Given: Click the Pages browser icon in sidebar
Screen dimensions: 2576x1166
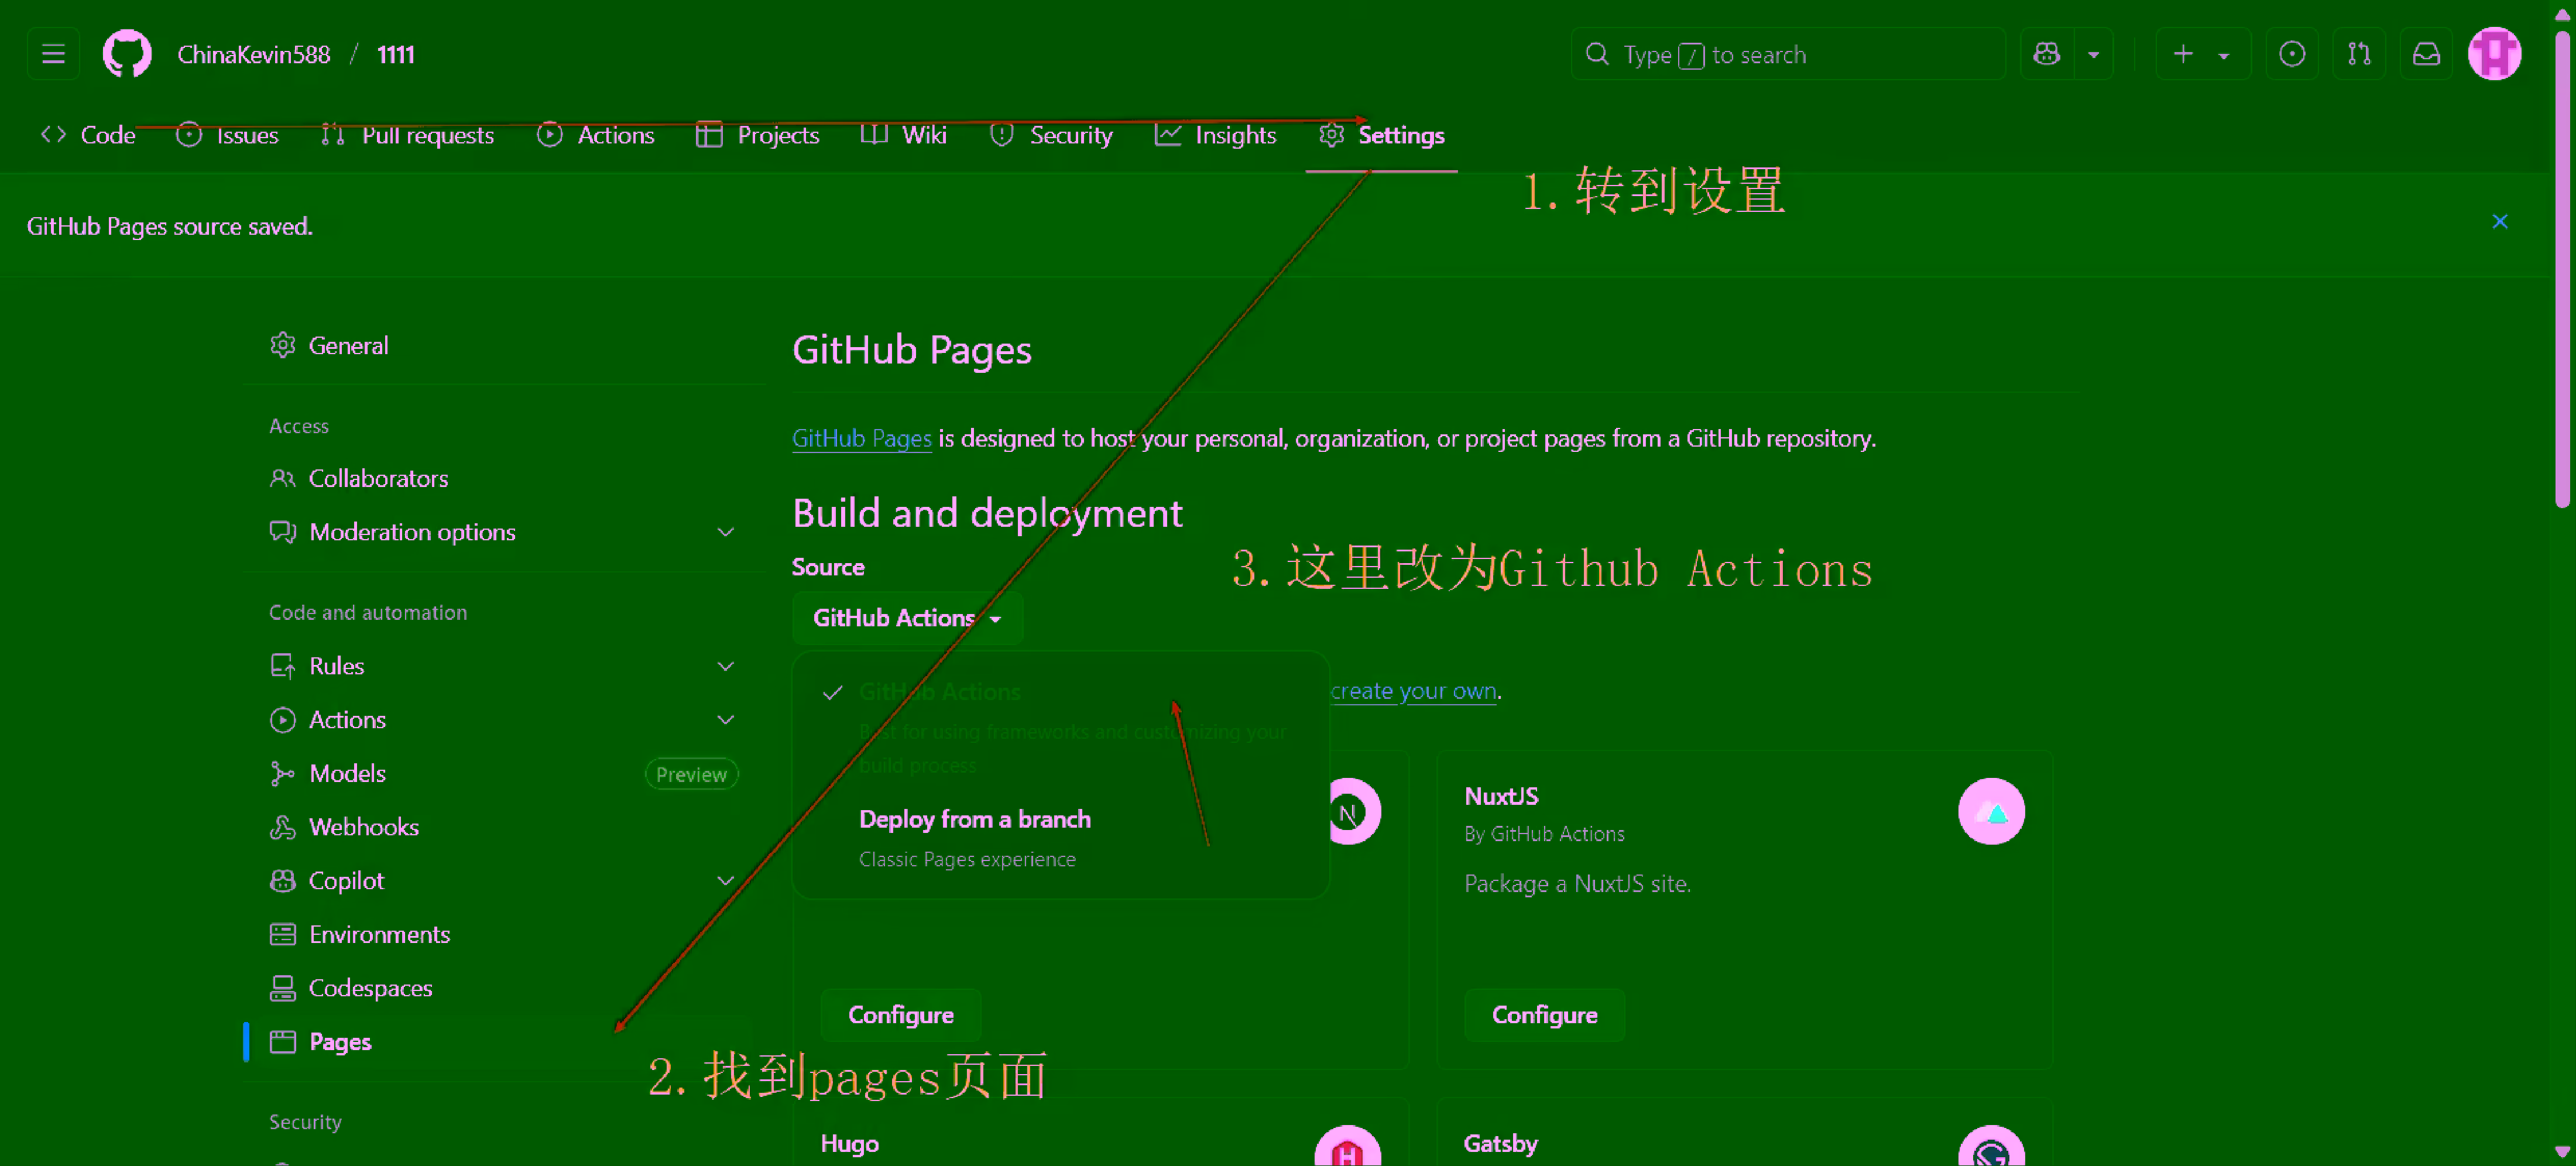Looking at the screenshot, I should click(x=283, y=1042).
